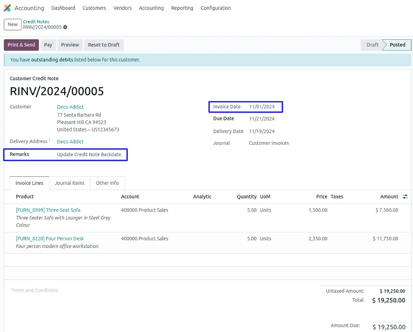Viewport: 413px width, 332px height.
Task: Switch to the Other Info tab
Action: click(107, 183)
